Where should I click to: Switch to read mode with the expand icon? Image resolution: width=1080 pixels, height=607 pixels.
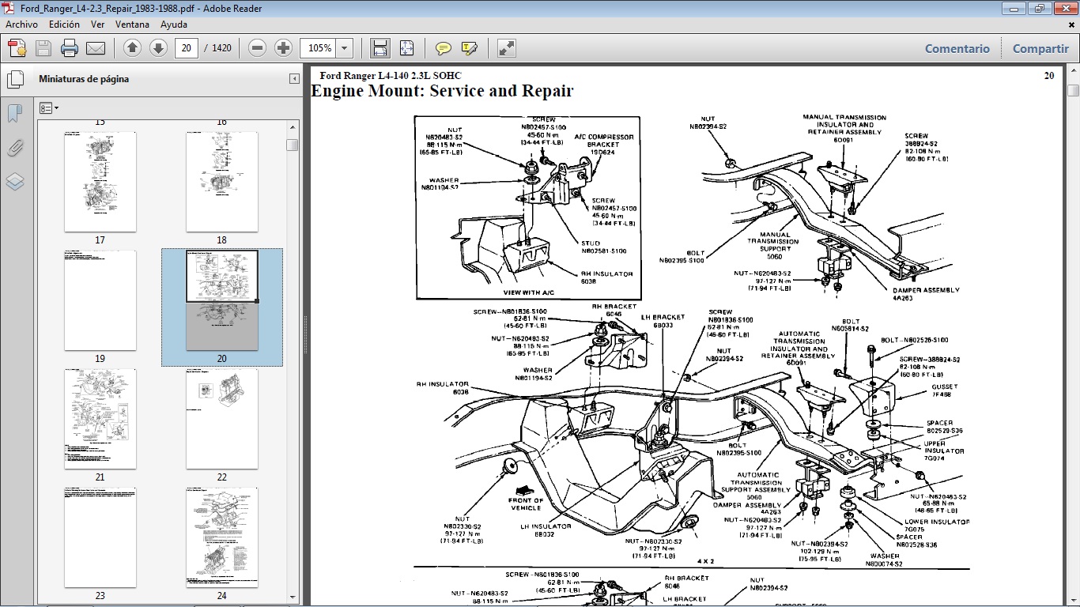507,48
